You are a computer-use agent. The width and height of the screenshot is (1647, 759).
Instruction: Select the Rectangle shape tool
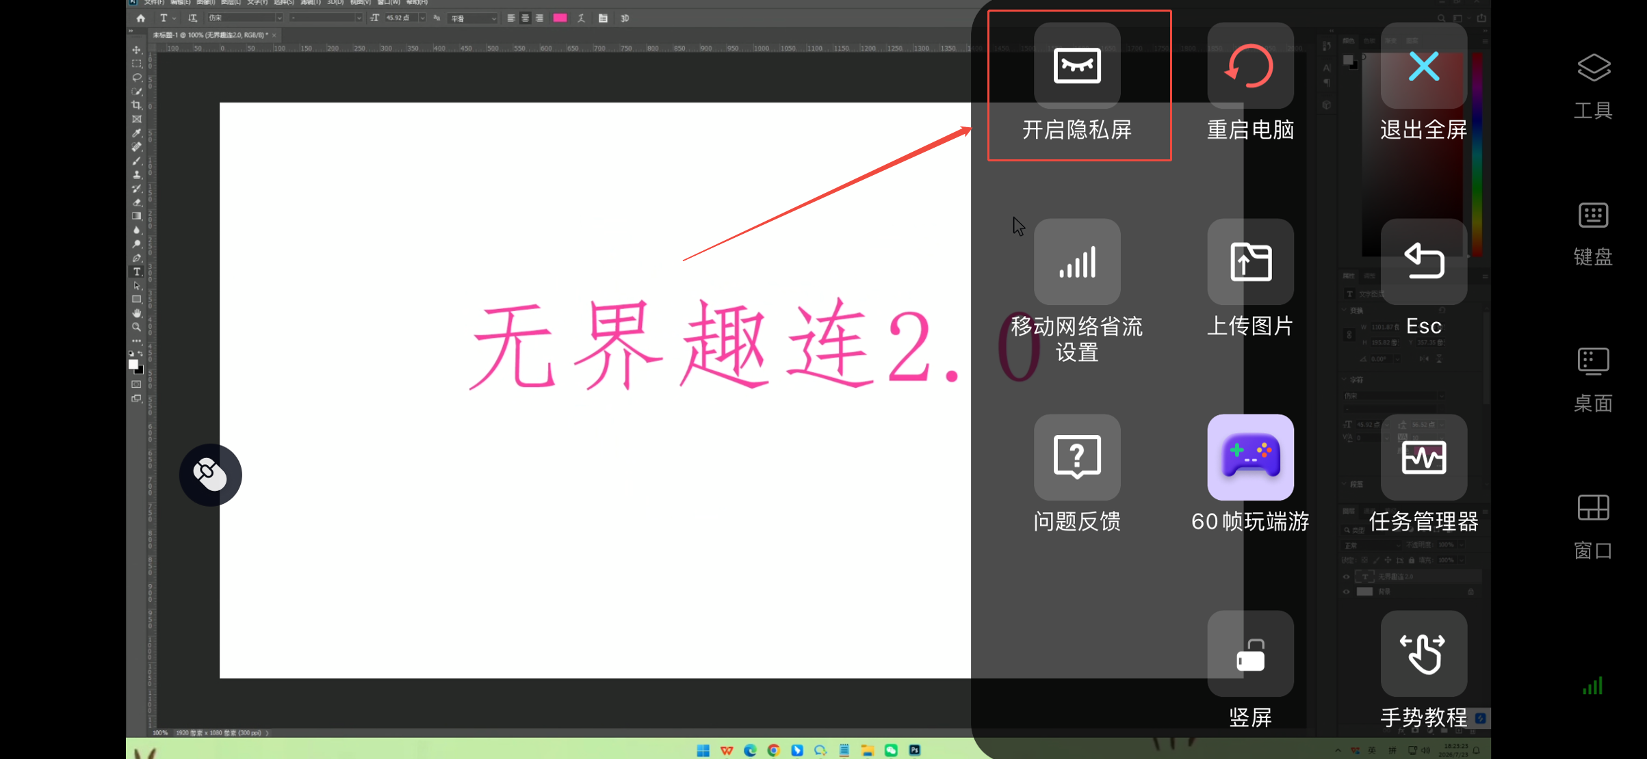(x=137, y=299)
